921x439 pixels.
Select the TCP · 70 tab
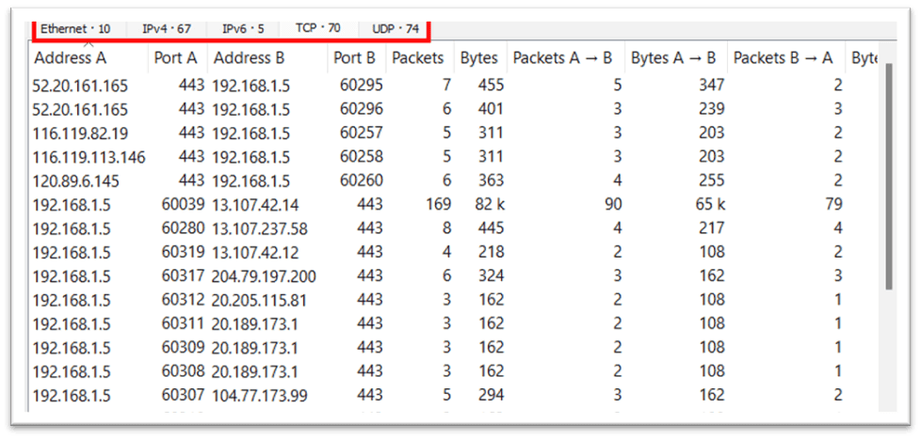pos(317,28)
